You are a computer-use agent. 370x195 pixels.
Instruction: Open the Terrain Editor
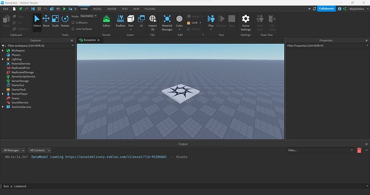[x=106, y=21]
